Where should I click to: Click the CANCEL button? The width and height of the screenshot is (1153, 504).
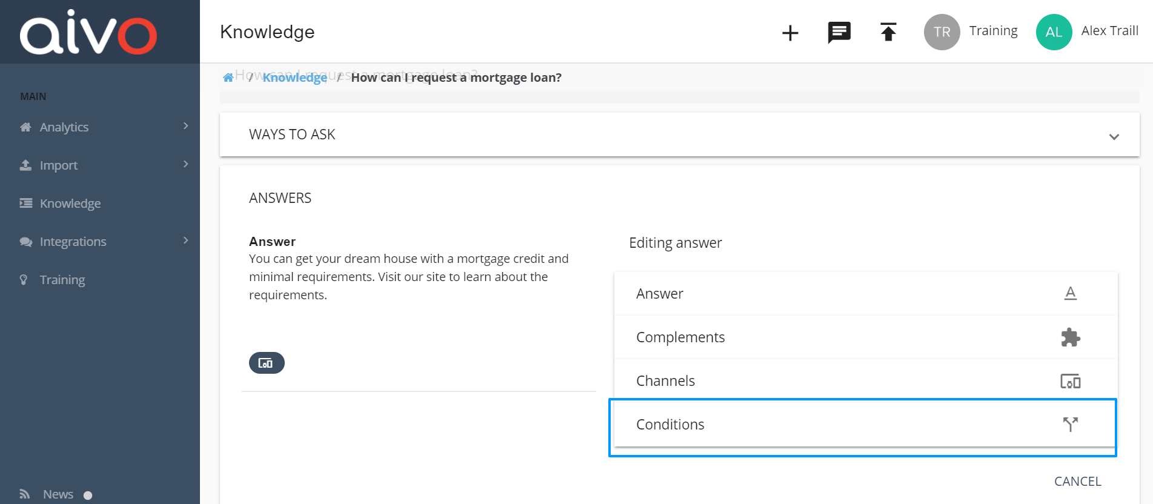[x=1077, y=482]
